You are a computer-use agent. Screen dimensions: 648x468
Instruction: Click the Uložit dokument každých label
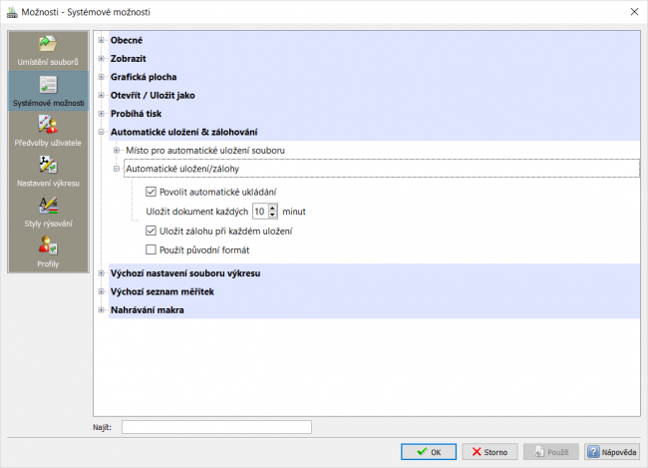pyautogui.click(x=197, y=212)
